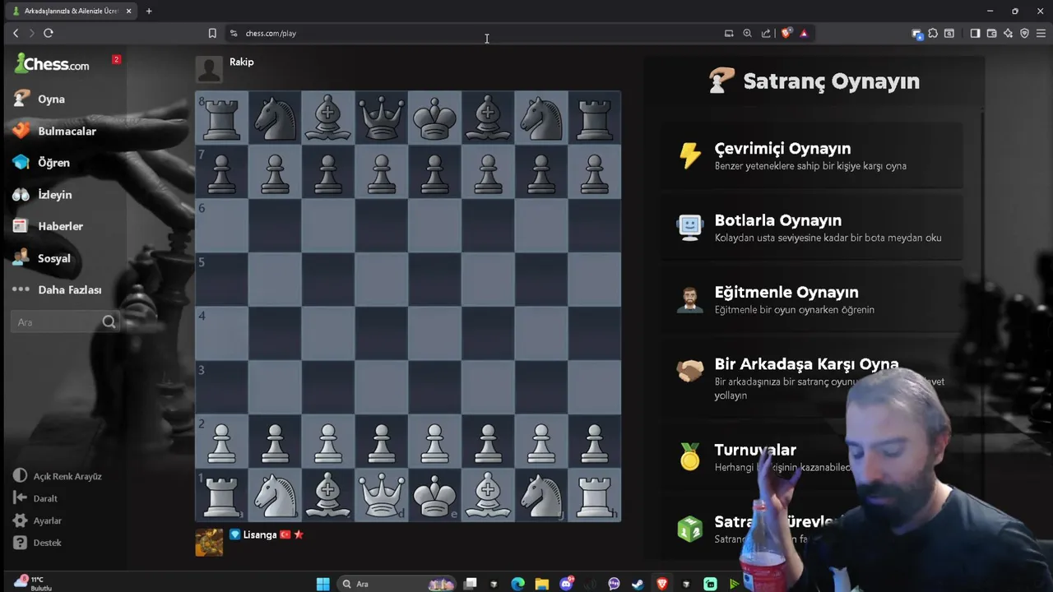Screen dimensions: 1053x592
Task: Open Windows Start menu
Action: [x=323, y=584]
